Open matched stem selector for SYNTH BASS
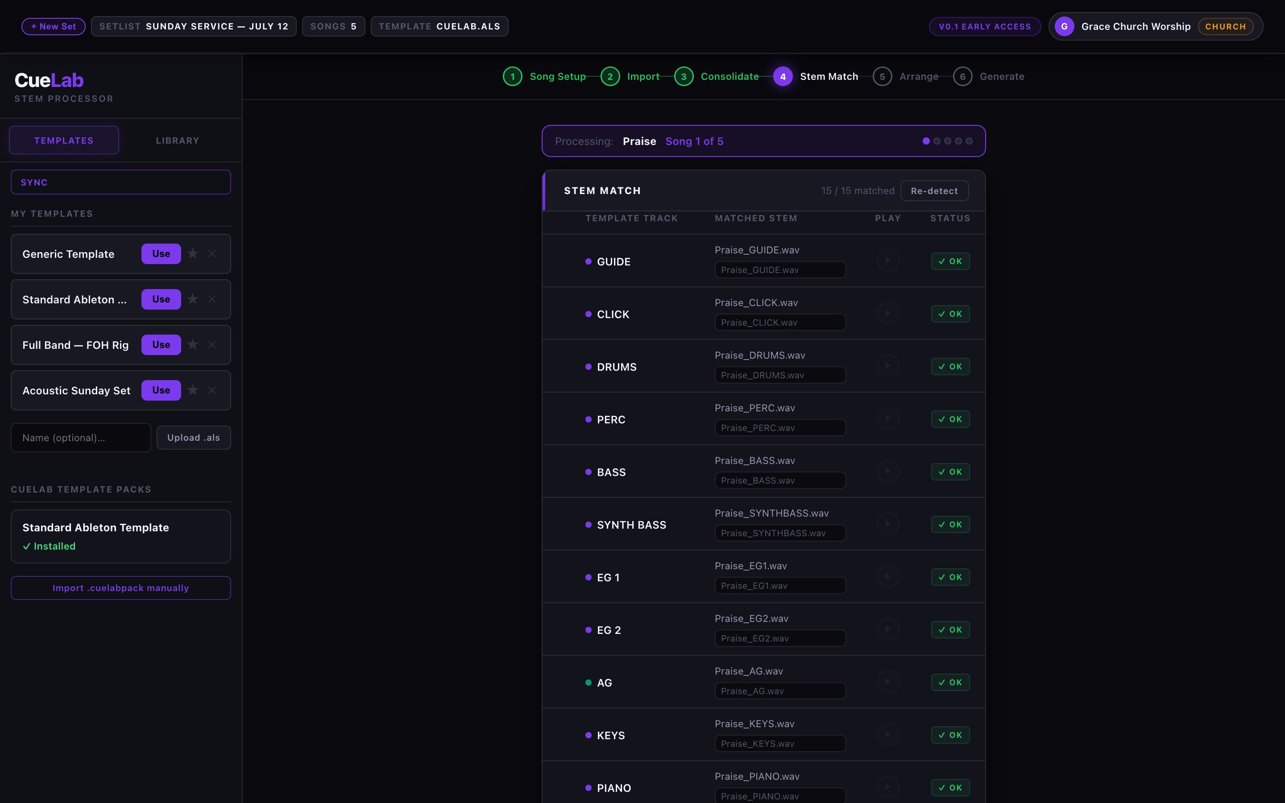 (780, 533)
